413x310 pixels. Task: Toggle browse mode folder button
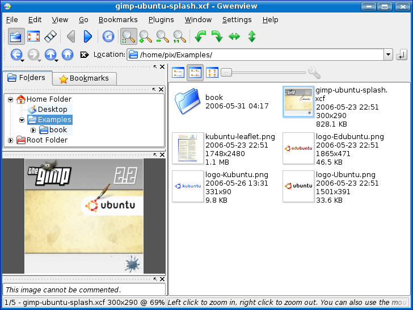click(16, 37)
